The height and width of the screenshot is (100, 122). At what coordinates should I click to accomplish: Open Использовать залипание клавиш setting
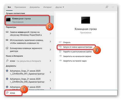tap(27, 42)
